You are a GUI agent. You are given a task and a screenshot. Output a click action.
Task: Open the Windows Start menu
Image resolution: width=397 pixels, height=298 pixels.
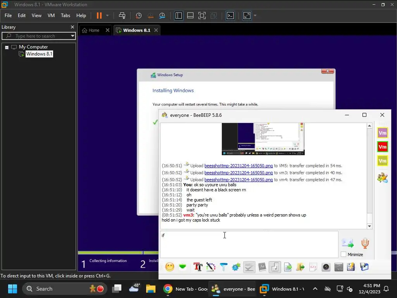(12, 289)
